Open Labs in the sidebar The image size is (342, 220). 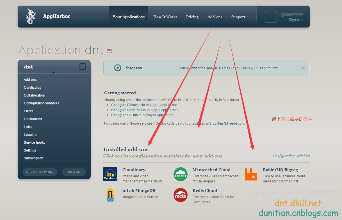28,127
